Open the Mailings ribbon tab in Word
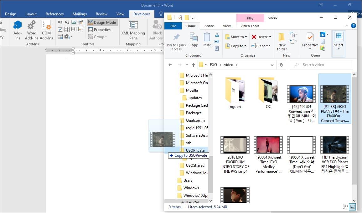This screenshot has width=362, height=213. coord(80,14)
